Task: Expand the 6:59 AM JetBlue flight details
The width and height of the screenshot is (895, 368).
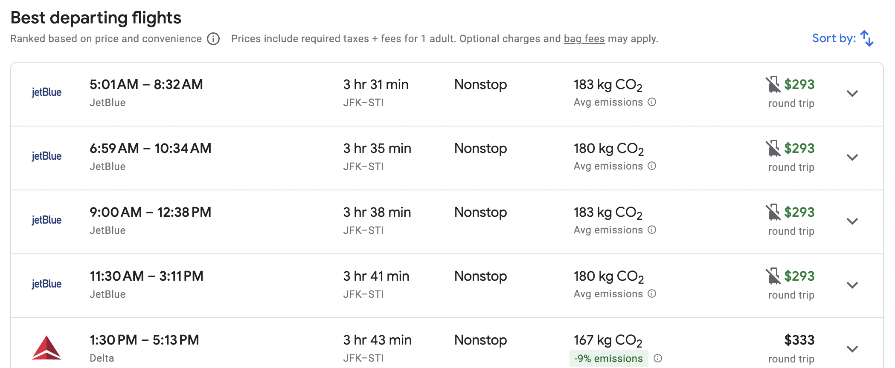Action: pos(852,158)
